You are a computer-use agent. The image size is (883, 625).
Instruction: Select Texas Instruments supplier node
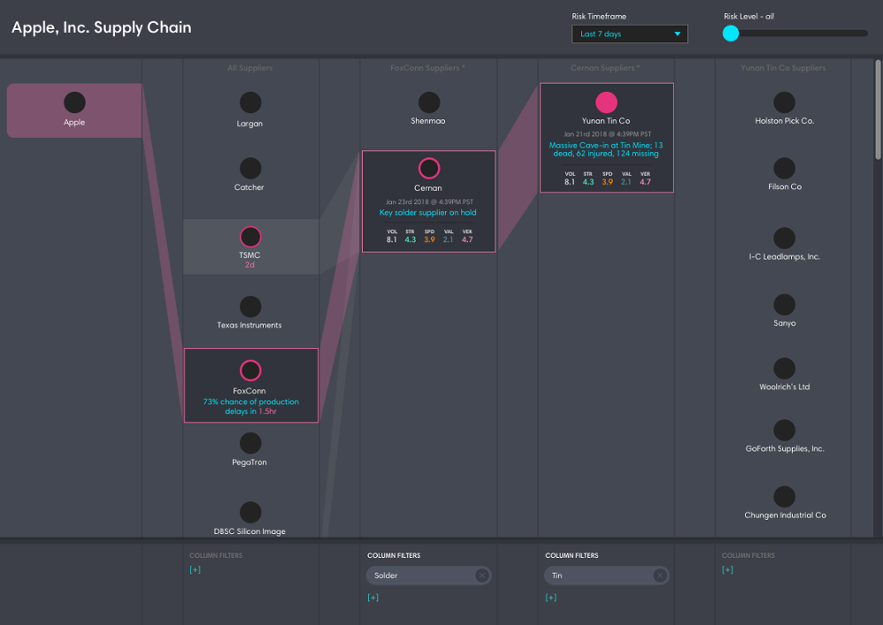[250, 307]
